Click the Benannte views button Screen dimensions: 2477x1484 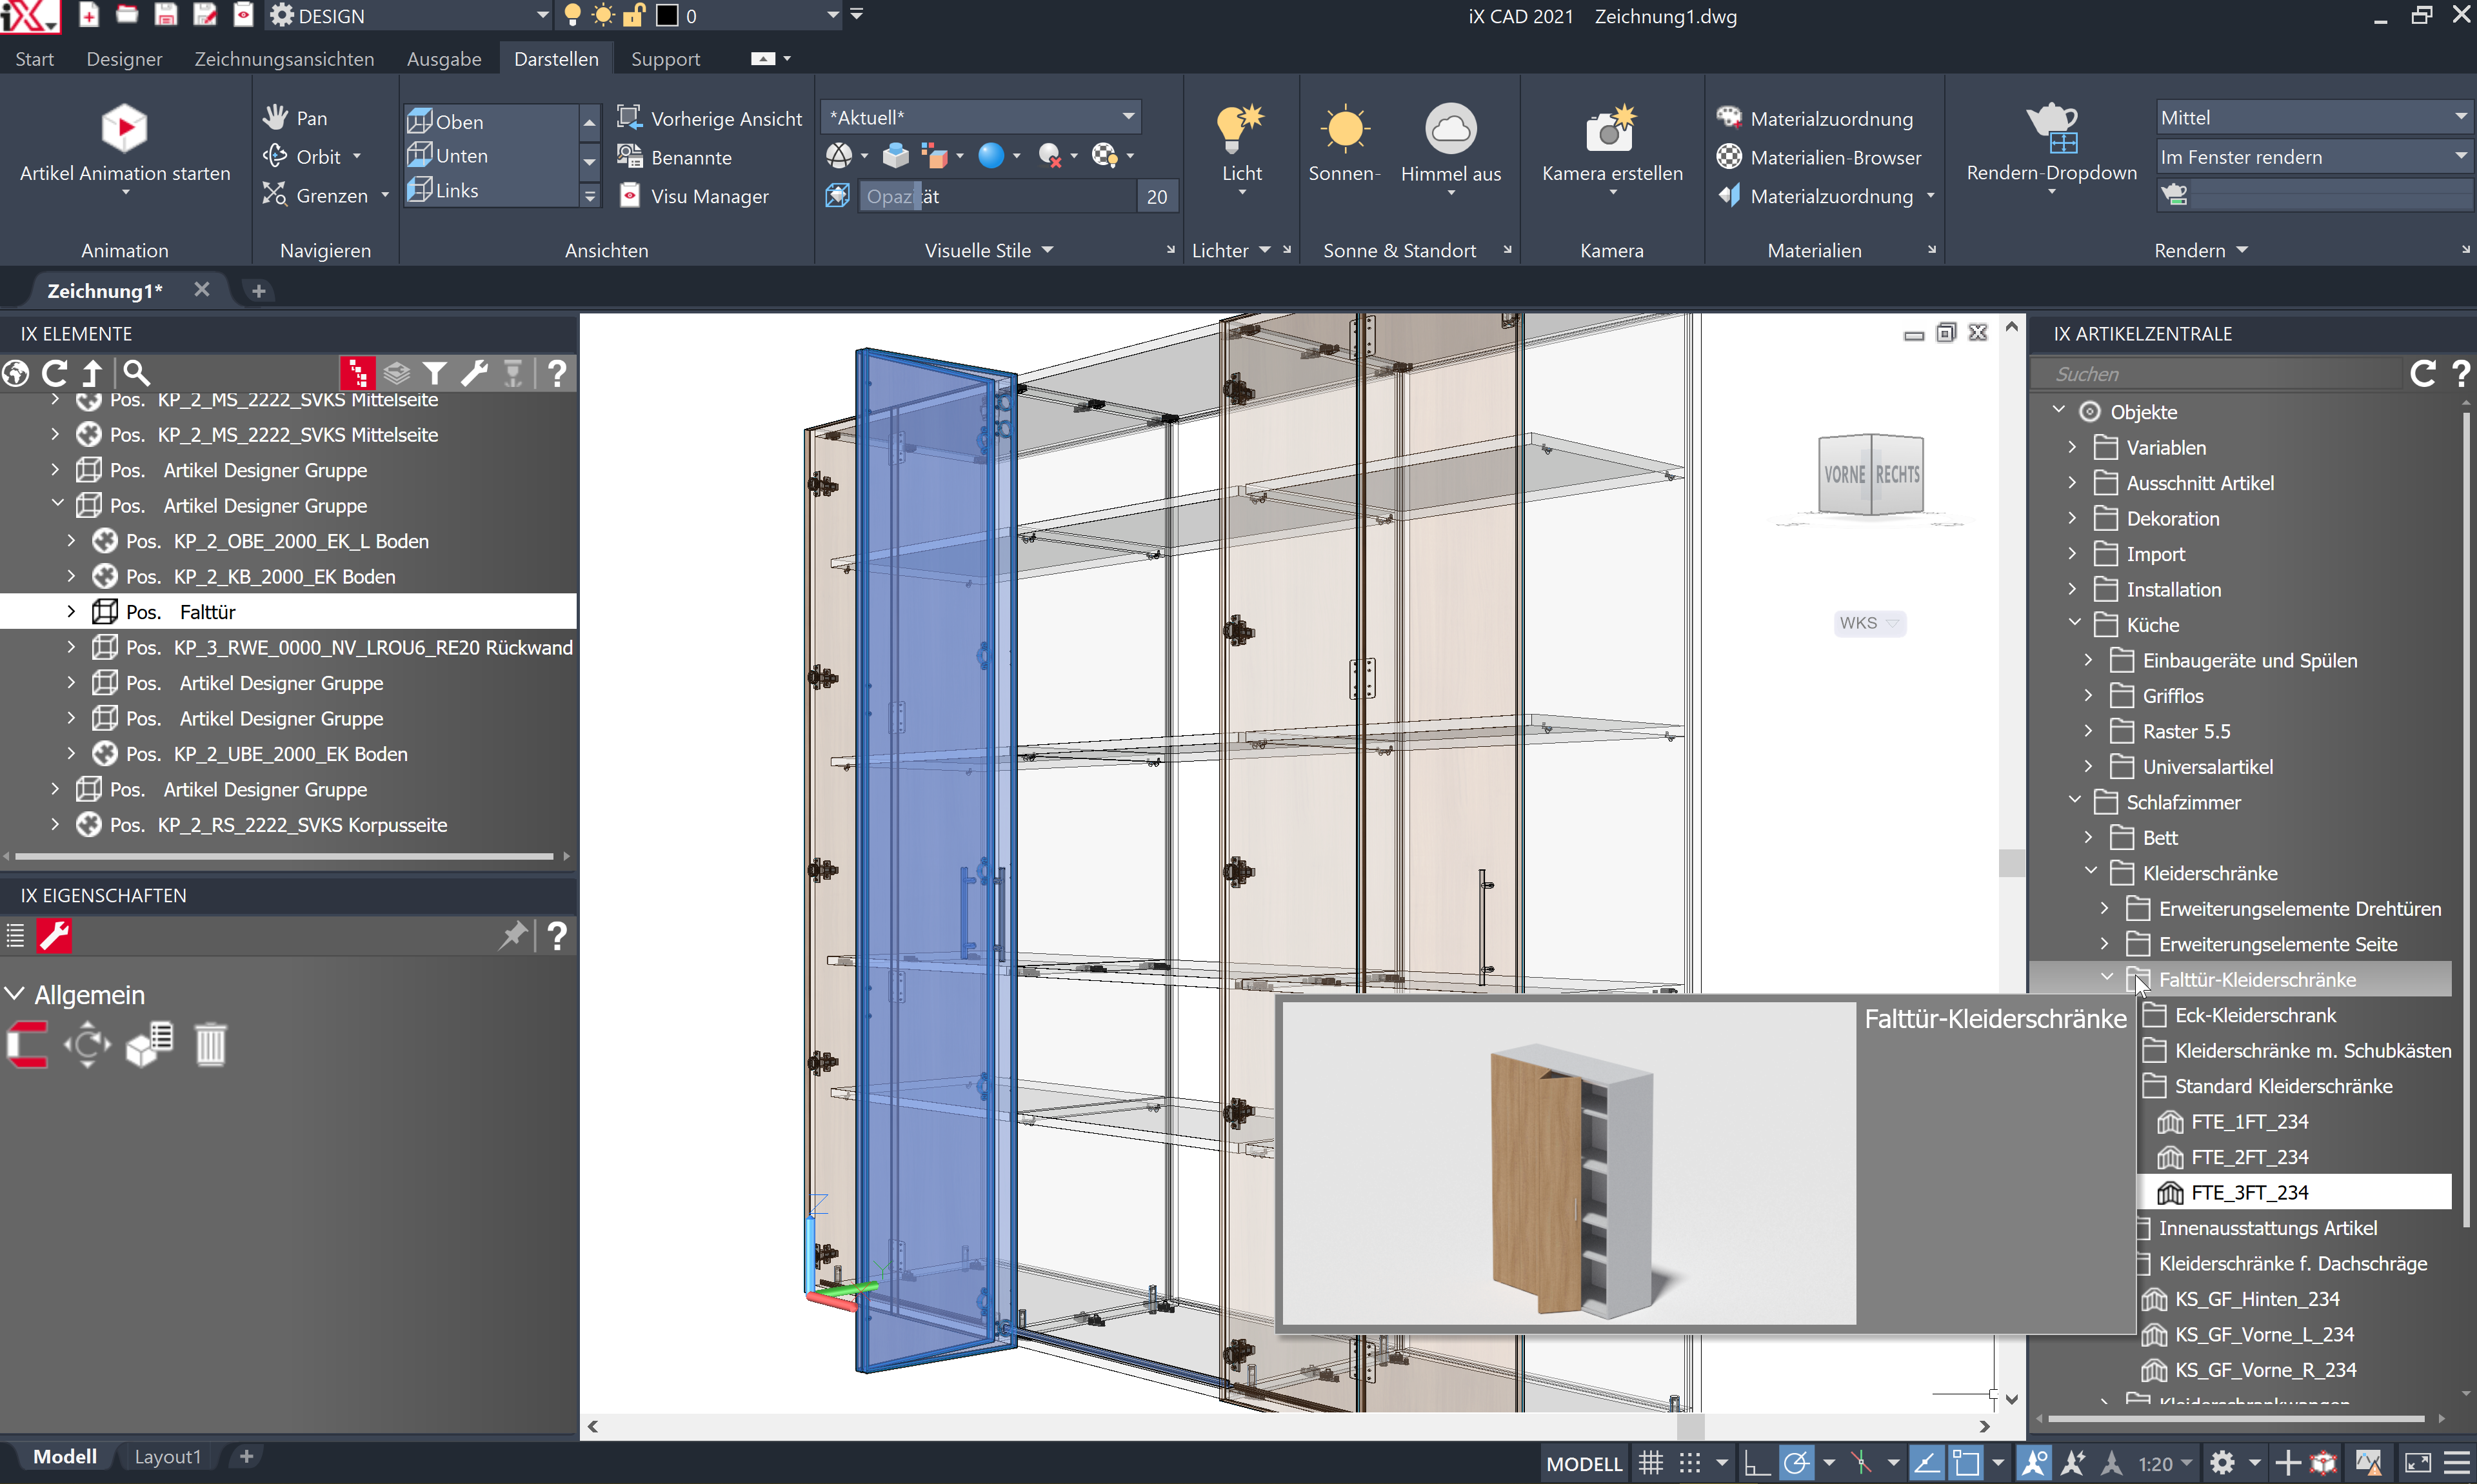click(674, 157)
